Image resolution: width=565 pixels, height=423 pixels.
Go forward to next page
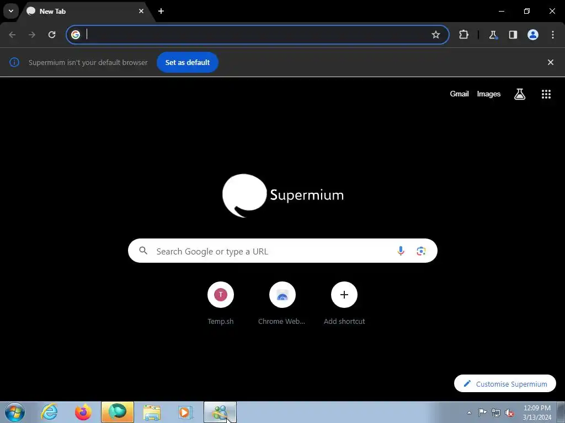(32, 35)
